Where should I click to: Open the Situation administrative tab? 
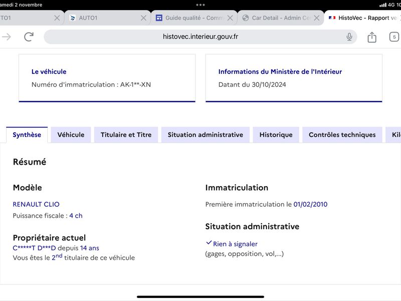[x=206, y=135]
